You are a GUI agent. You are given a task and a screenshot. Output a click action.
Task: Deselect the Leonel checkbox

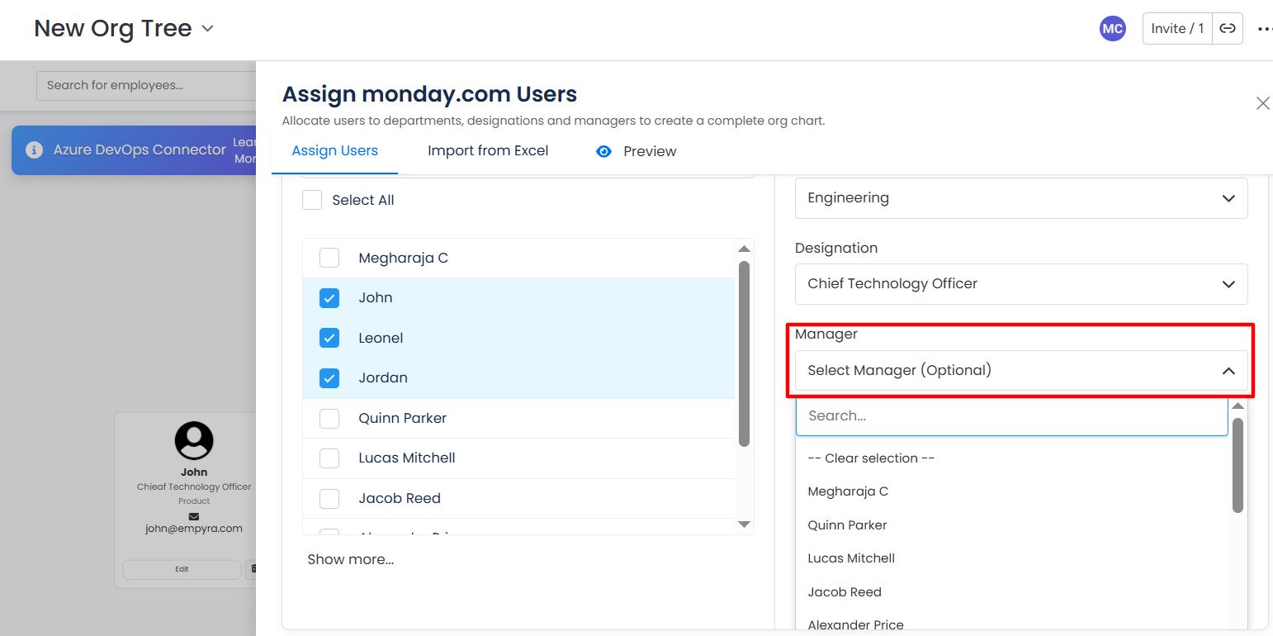click(x=329, y=338)
